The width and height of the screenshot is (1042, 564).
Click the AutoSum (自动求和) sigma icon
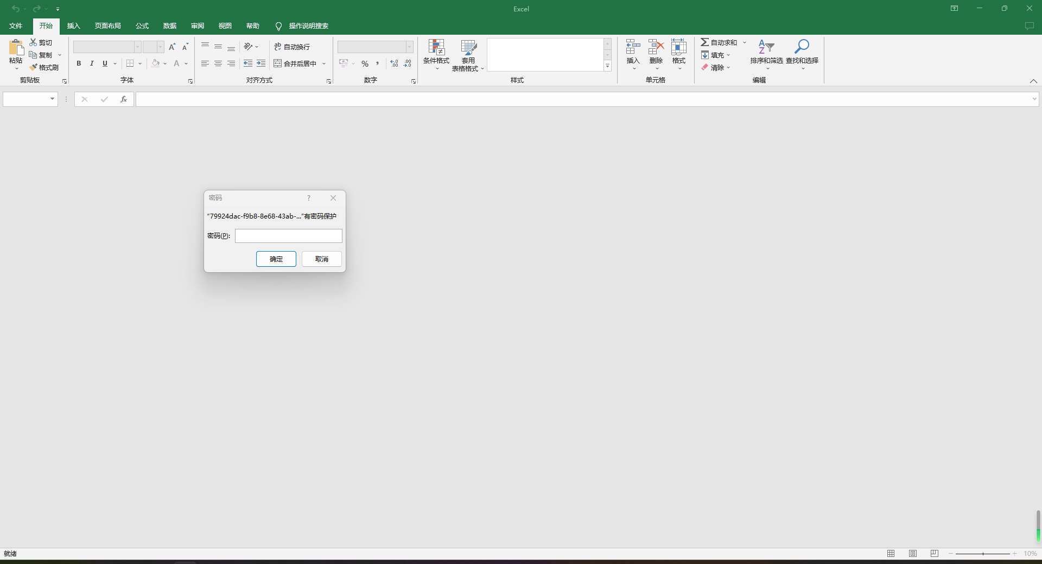(x=704, y=42)
